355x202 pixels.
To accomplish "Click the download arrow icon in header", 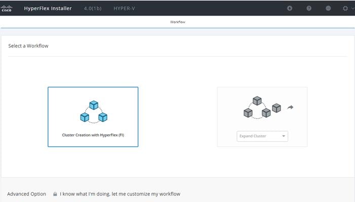I will [290, 9].
